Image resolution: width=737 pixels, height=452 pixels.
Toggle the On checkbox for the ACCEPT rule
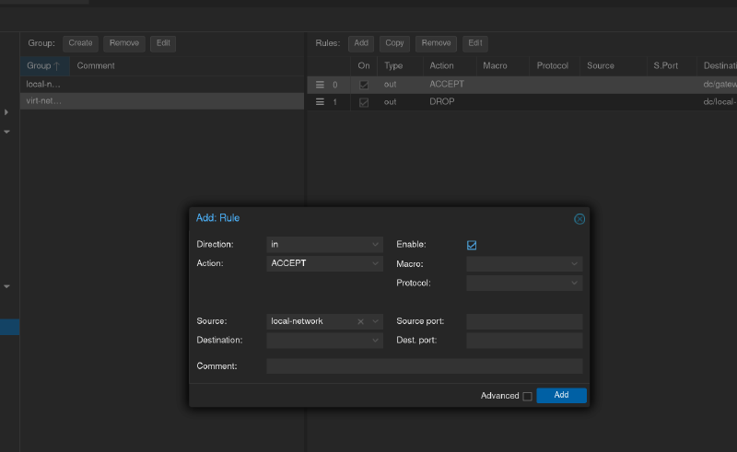coord(364,85)
